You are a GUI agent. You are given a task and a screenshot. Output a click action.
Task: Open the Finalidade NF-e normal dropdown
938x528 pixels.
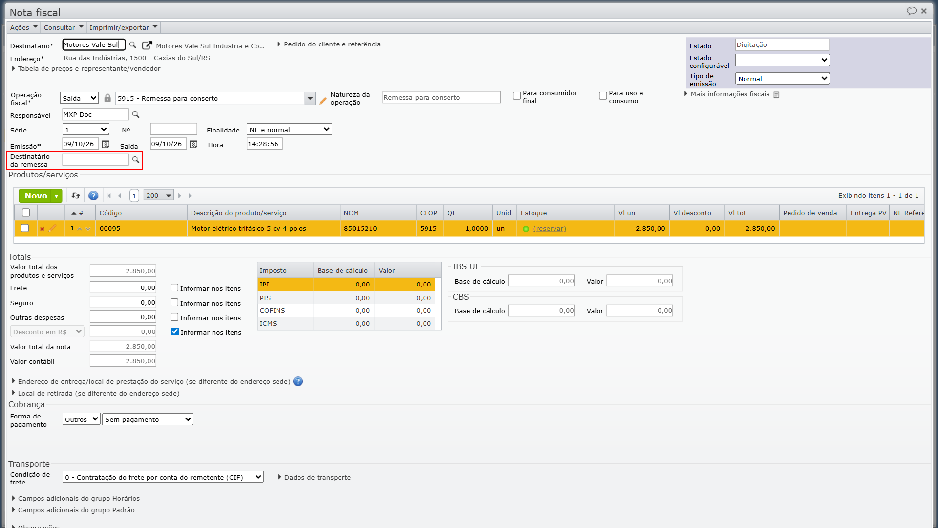pyautogui.click(x=289, y=130)
